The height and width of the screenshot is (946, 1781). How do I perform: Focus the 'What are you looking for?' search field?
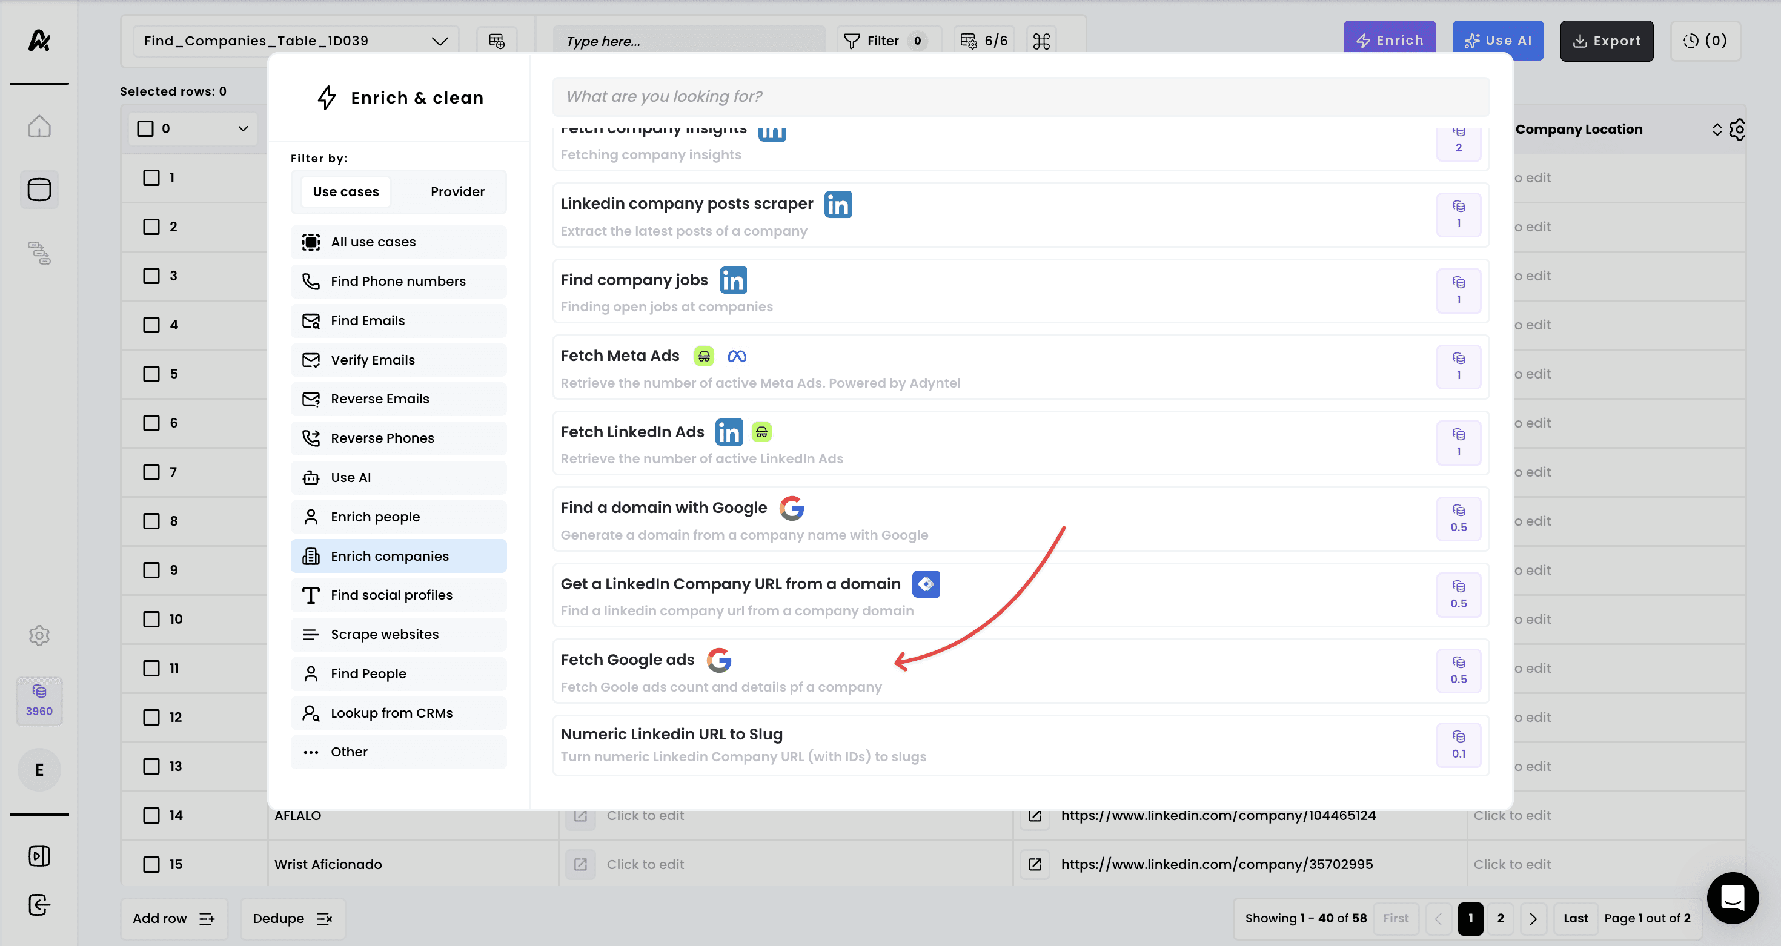tap(1020, 97)
